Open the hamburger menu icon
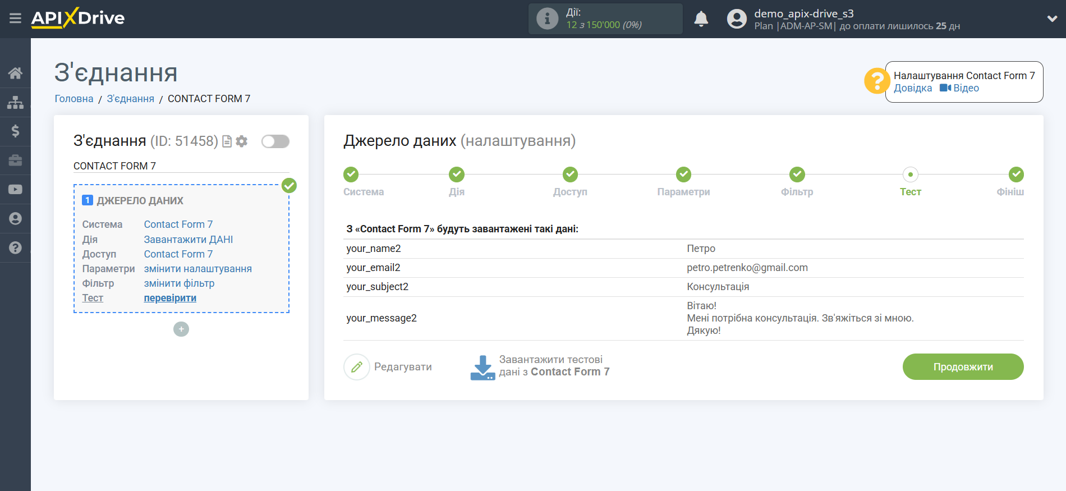1066x491 pixels. click(x=15, y=19)
